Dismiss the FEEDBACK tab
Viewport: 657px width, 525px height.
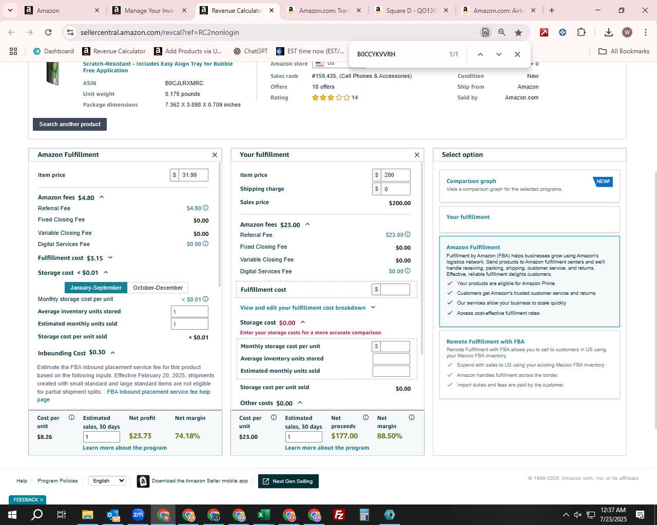tap(42, 500)
